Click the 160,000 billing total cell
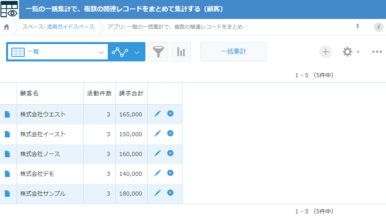This screenshot has width=386, height=217. point(132,154)
